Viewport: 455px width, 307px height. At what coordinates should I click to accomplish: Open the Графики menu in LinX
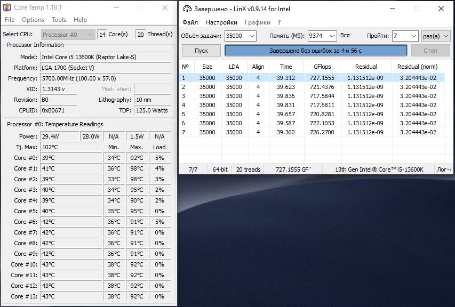pyautogui.click(x=258, y=22)
